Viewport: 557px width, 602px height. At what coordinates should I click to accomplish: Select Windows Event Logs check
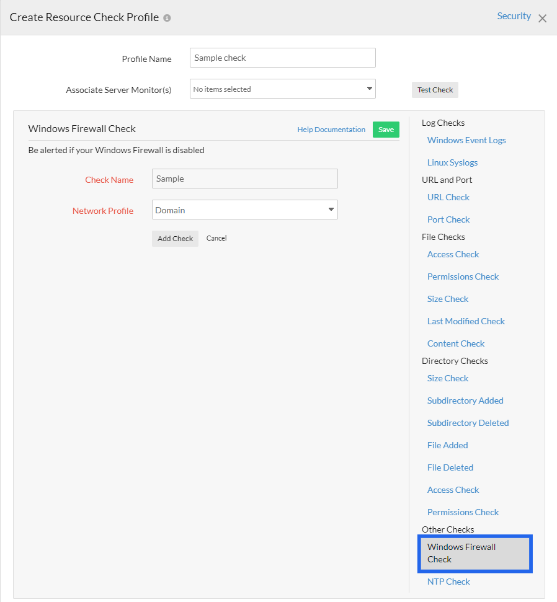(x=466, y=140)
